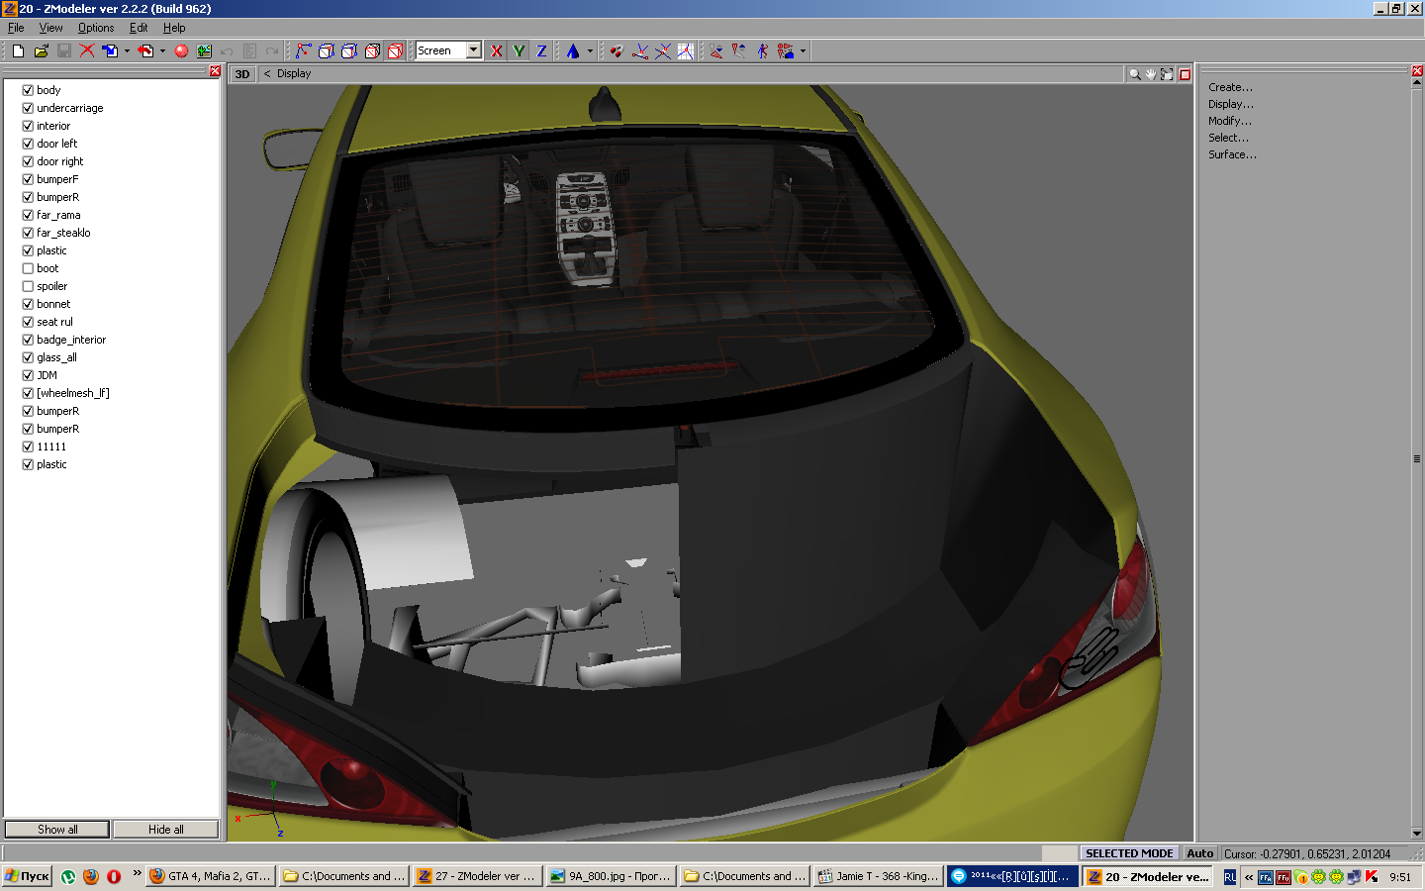Enable the spoiler object checkbox
This screenshot has width=1425, height=891.
(x=28, y=286)
